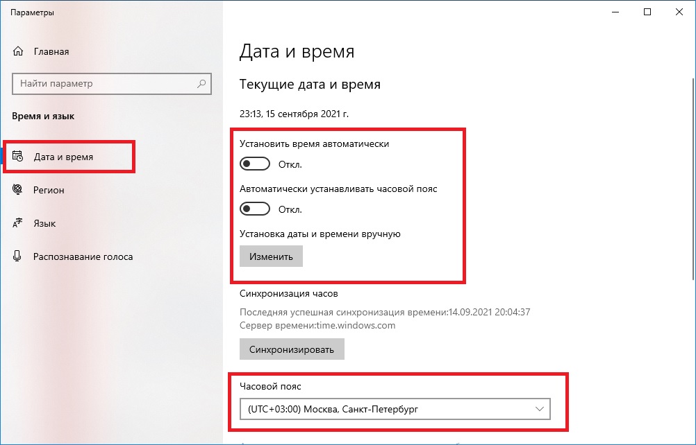
Task: Click the Синхронизировать button
Action: coord(292,349)
